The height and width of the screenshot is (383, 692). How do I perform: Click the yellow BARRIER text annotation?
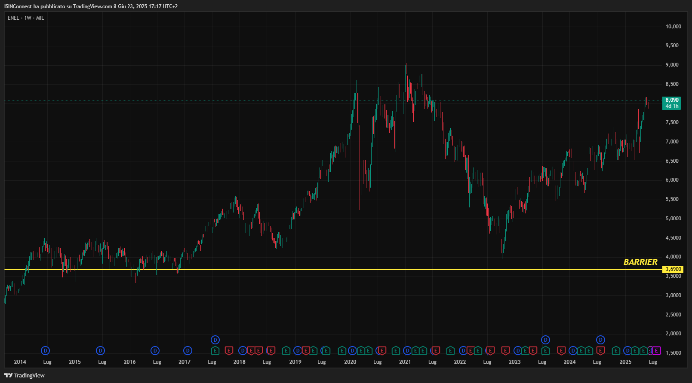[640, 262]
